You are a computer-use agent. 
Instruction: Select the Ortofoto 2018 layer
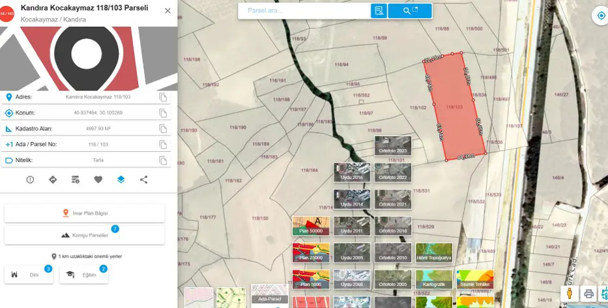click(393, 226)
